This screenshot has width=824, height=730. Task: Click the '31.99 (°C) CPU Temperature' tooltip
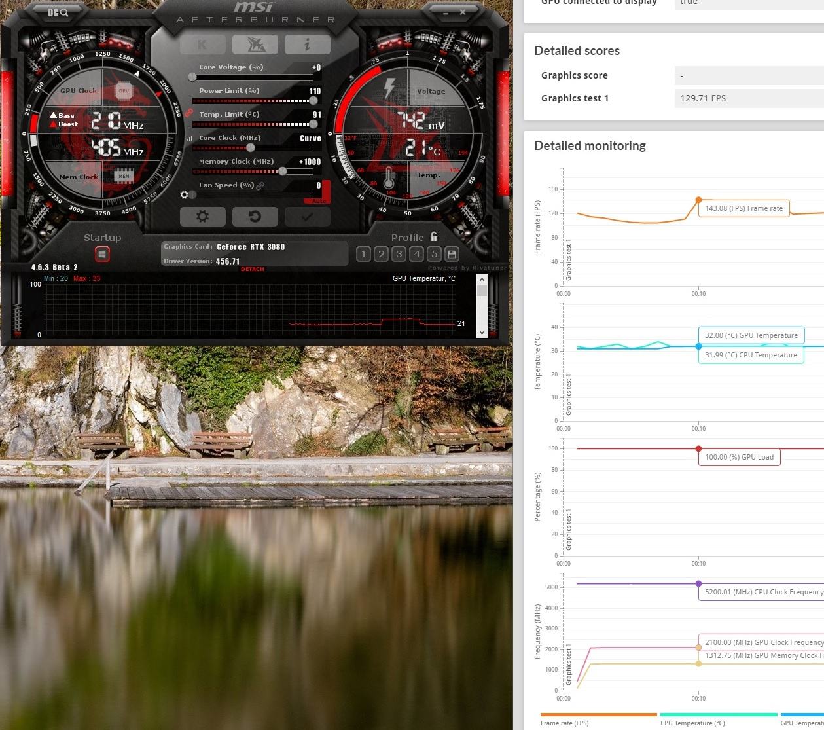751,355
